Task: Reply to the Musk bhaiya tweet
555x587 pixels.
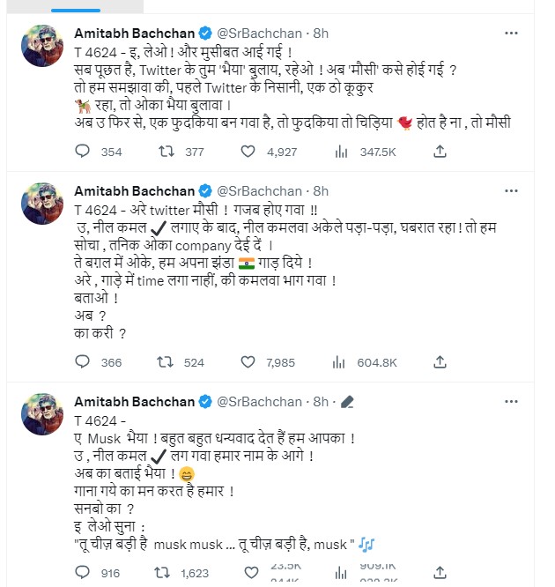Action: 82,573
